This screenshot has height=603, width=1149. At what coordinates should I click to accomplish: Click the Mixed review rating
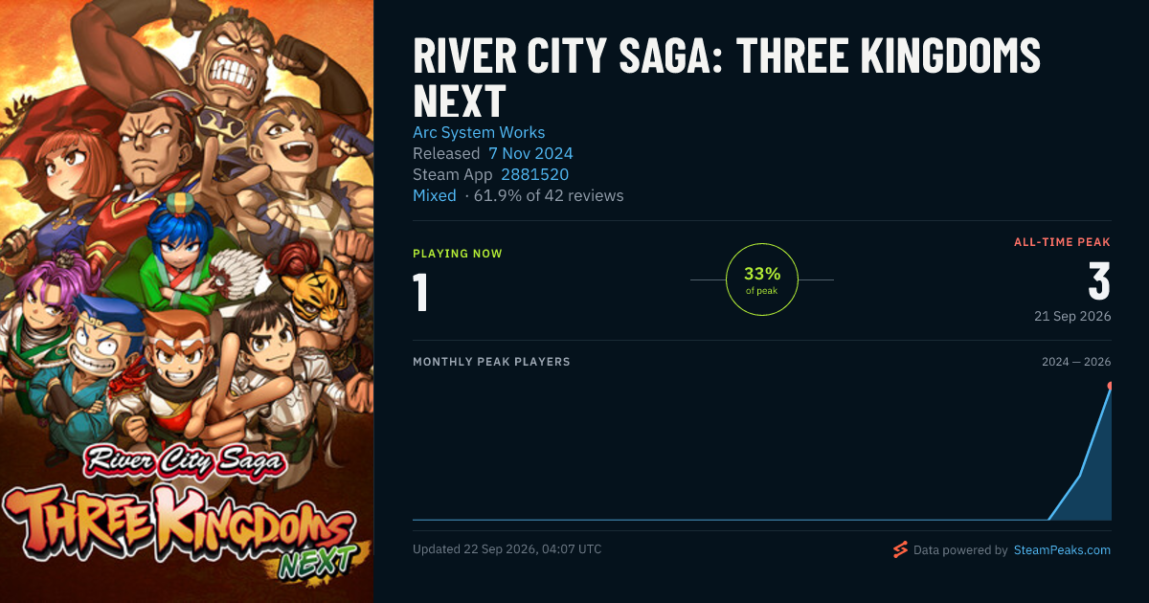(435, 195)
